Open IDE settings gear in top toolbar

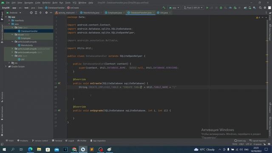coord(265,8)
